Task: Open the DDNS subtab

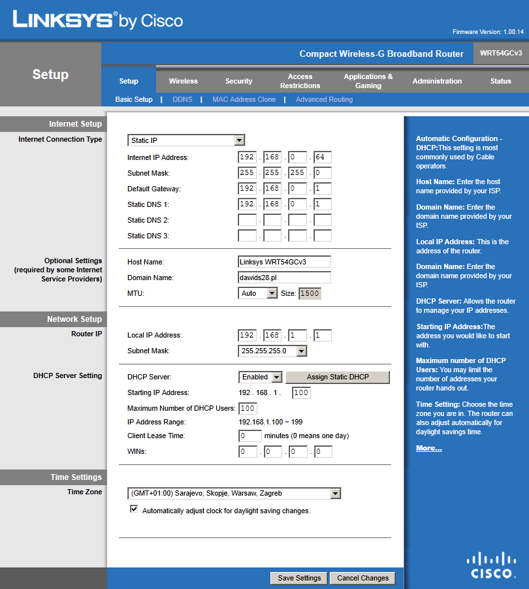Action: [x=182, y=99]
